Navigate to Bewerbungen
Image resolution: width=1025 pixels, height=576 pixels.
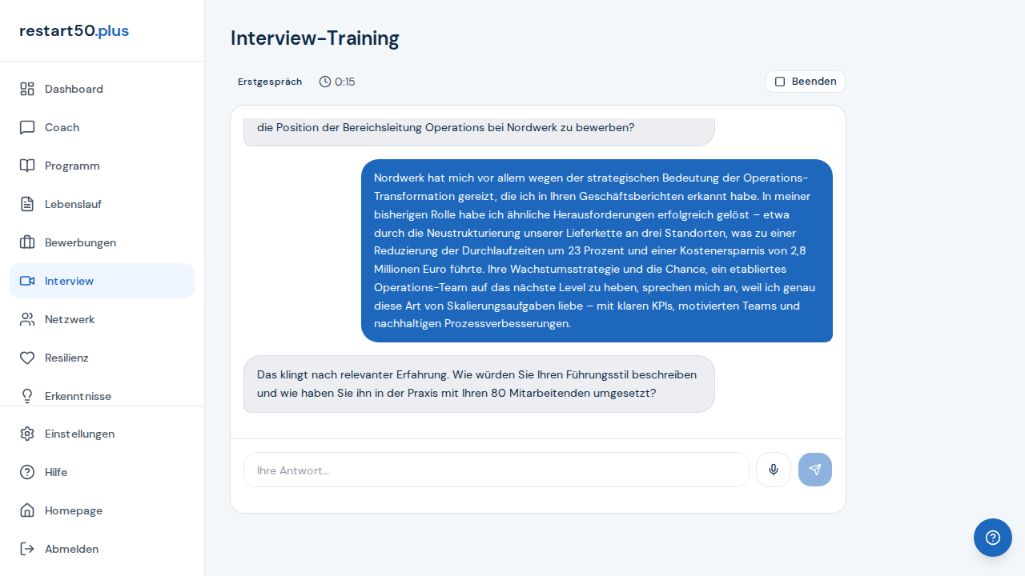[x=102, y=242]
